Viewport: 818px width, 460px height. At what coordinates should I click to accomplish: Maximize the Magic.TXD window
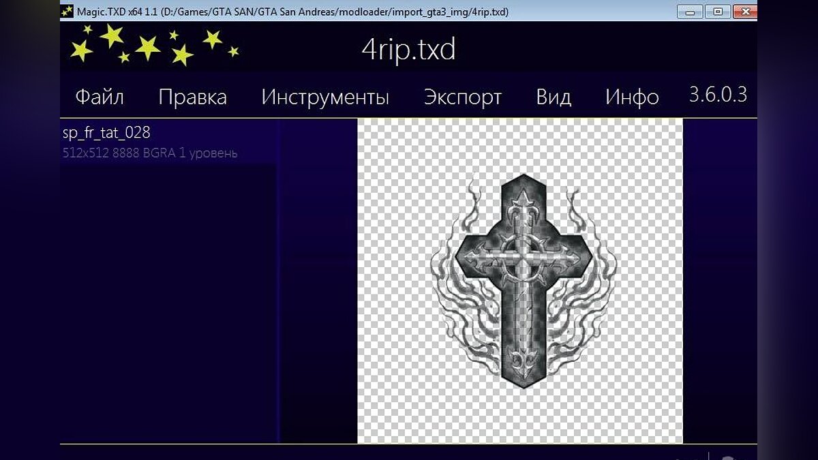pos(717,12)
